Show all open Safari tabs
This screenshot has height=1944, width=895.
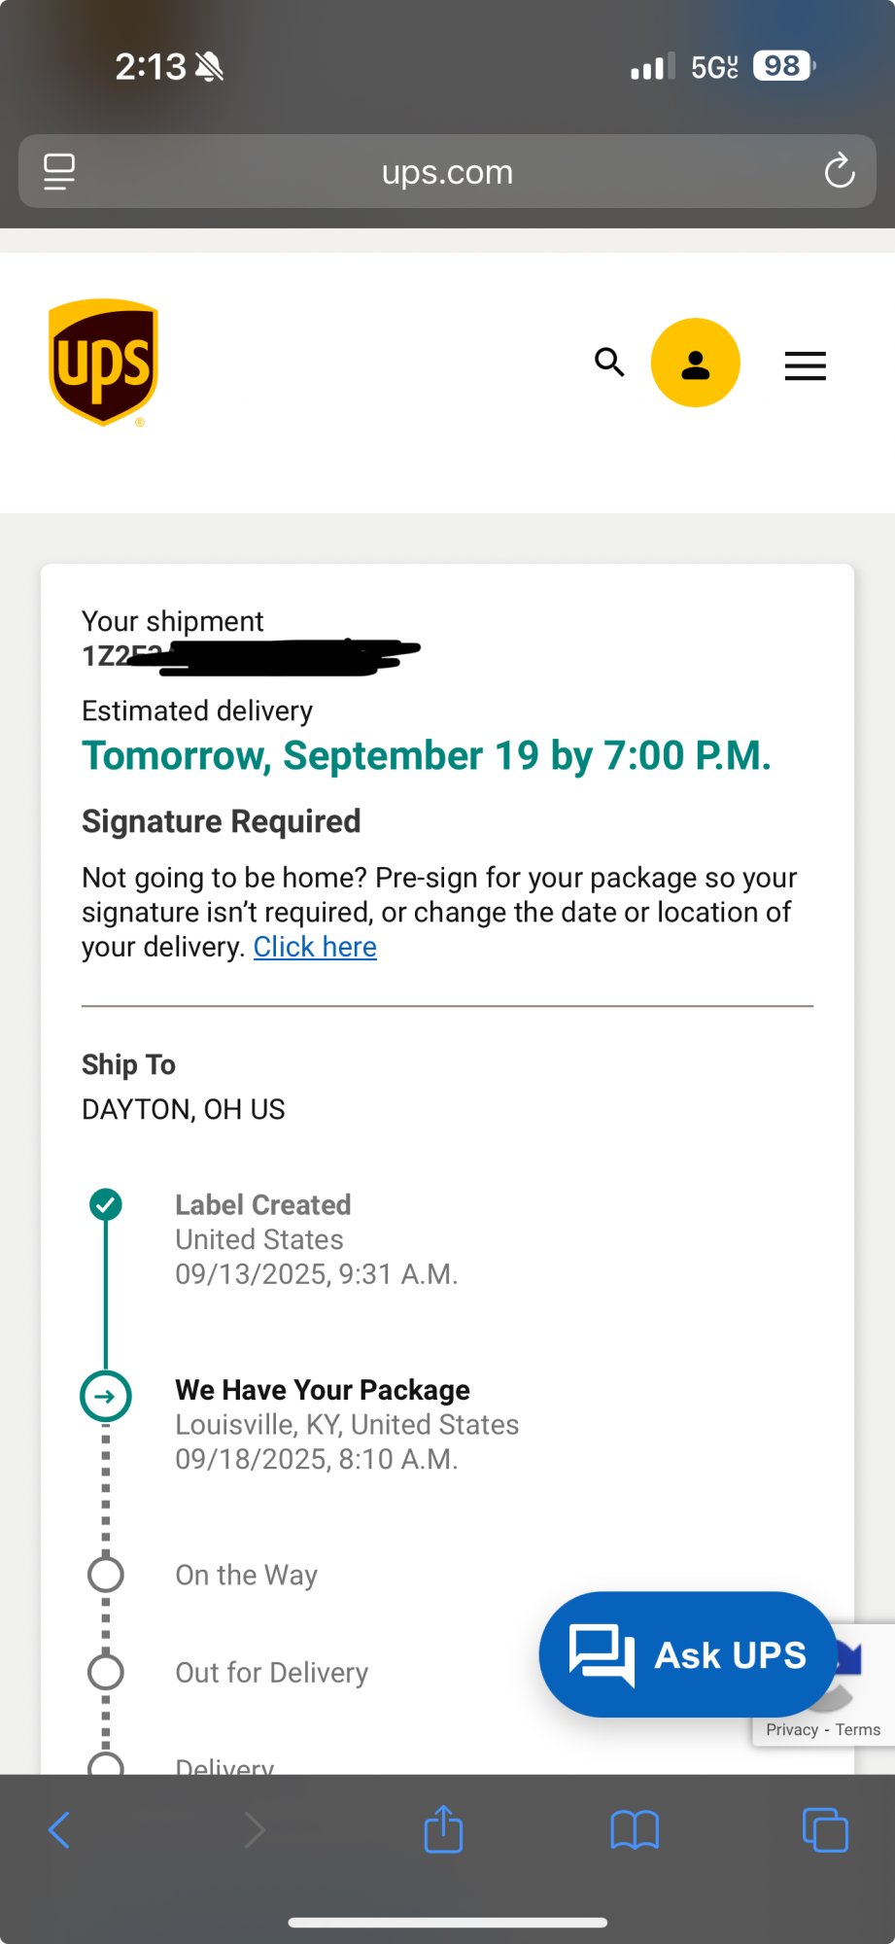click(x=825, y=1830)
